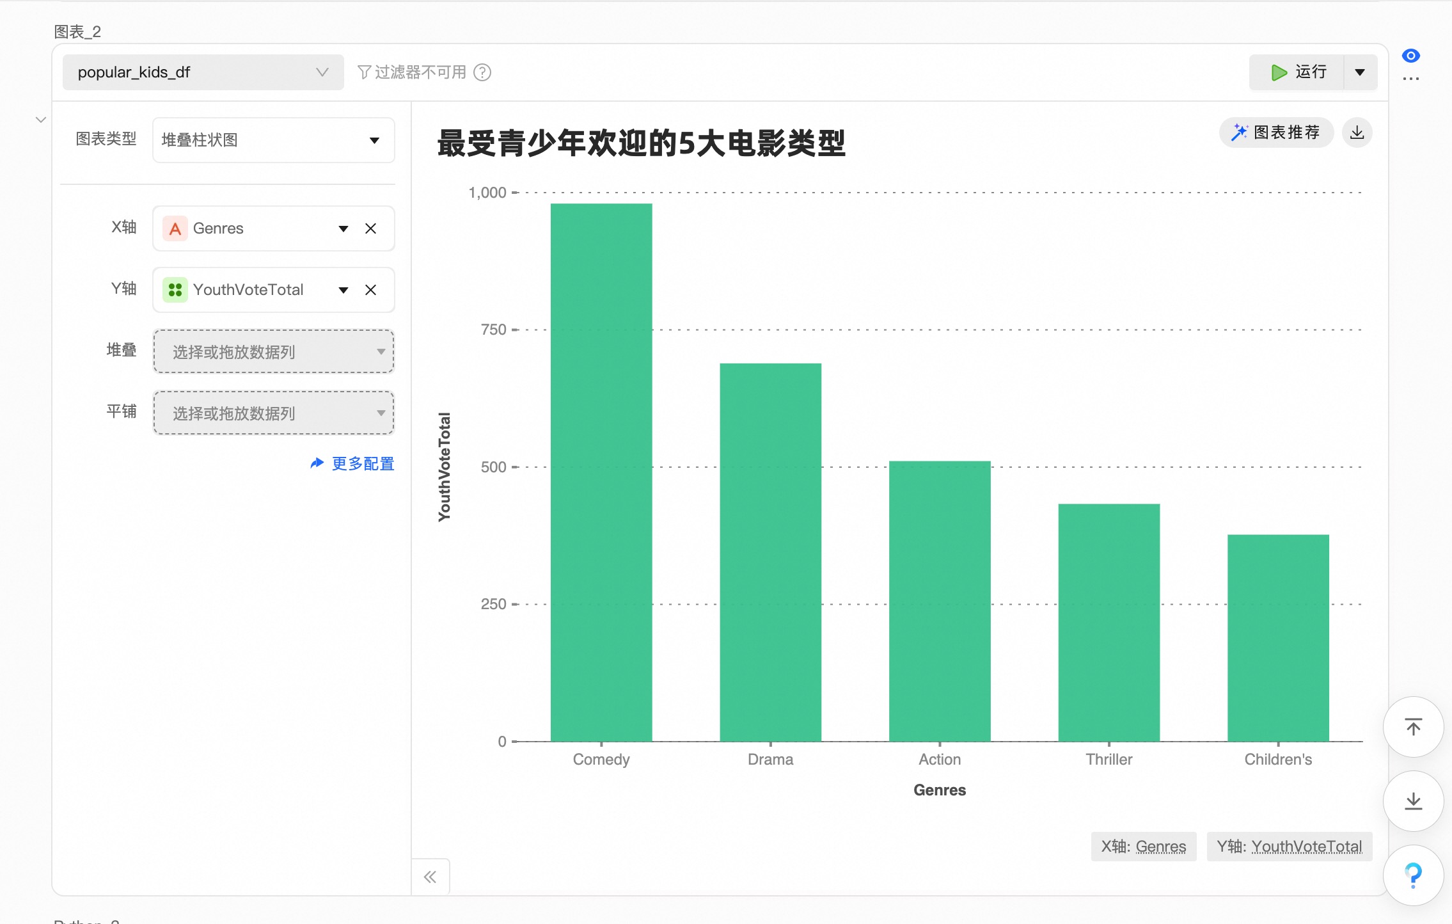The height and width of the screenshot is (924, 1452).
Task: Click the green Comedy bar
Action: (x=601, y=472)
